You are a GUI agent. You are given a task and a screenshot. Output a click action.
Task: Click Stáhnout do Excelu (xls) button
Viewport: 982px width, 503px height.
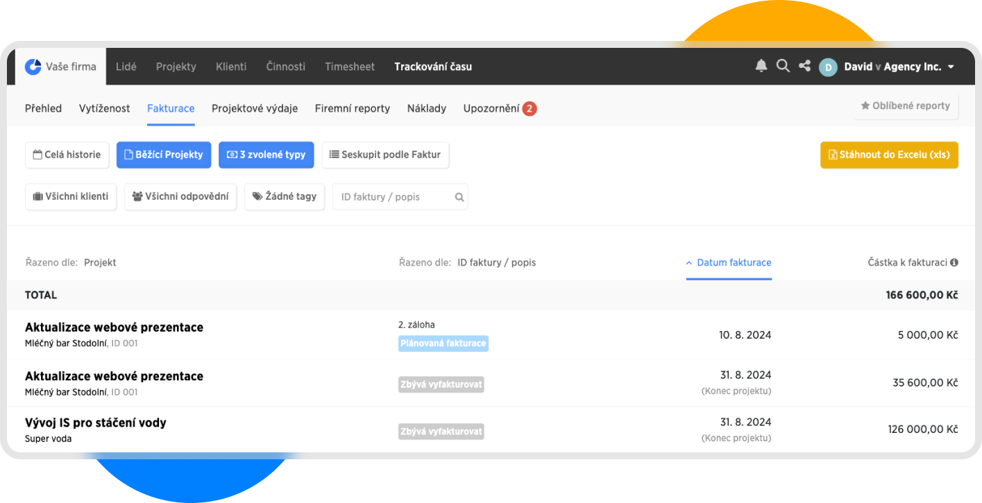888,155
